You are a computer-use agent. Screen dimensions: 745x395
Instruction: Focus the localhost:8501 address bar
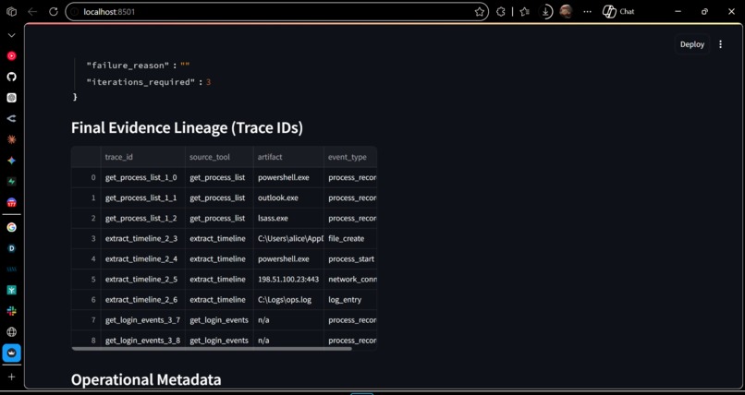point(276,12)
